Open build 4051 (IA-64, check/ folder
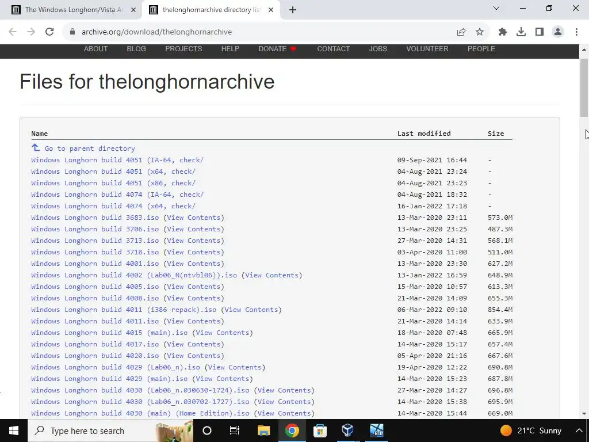 (117, 160)
